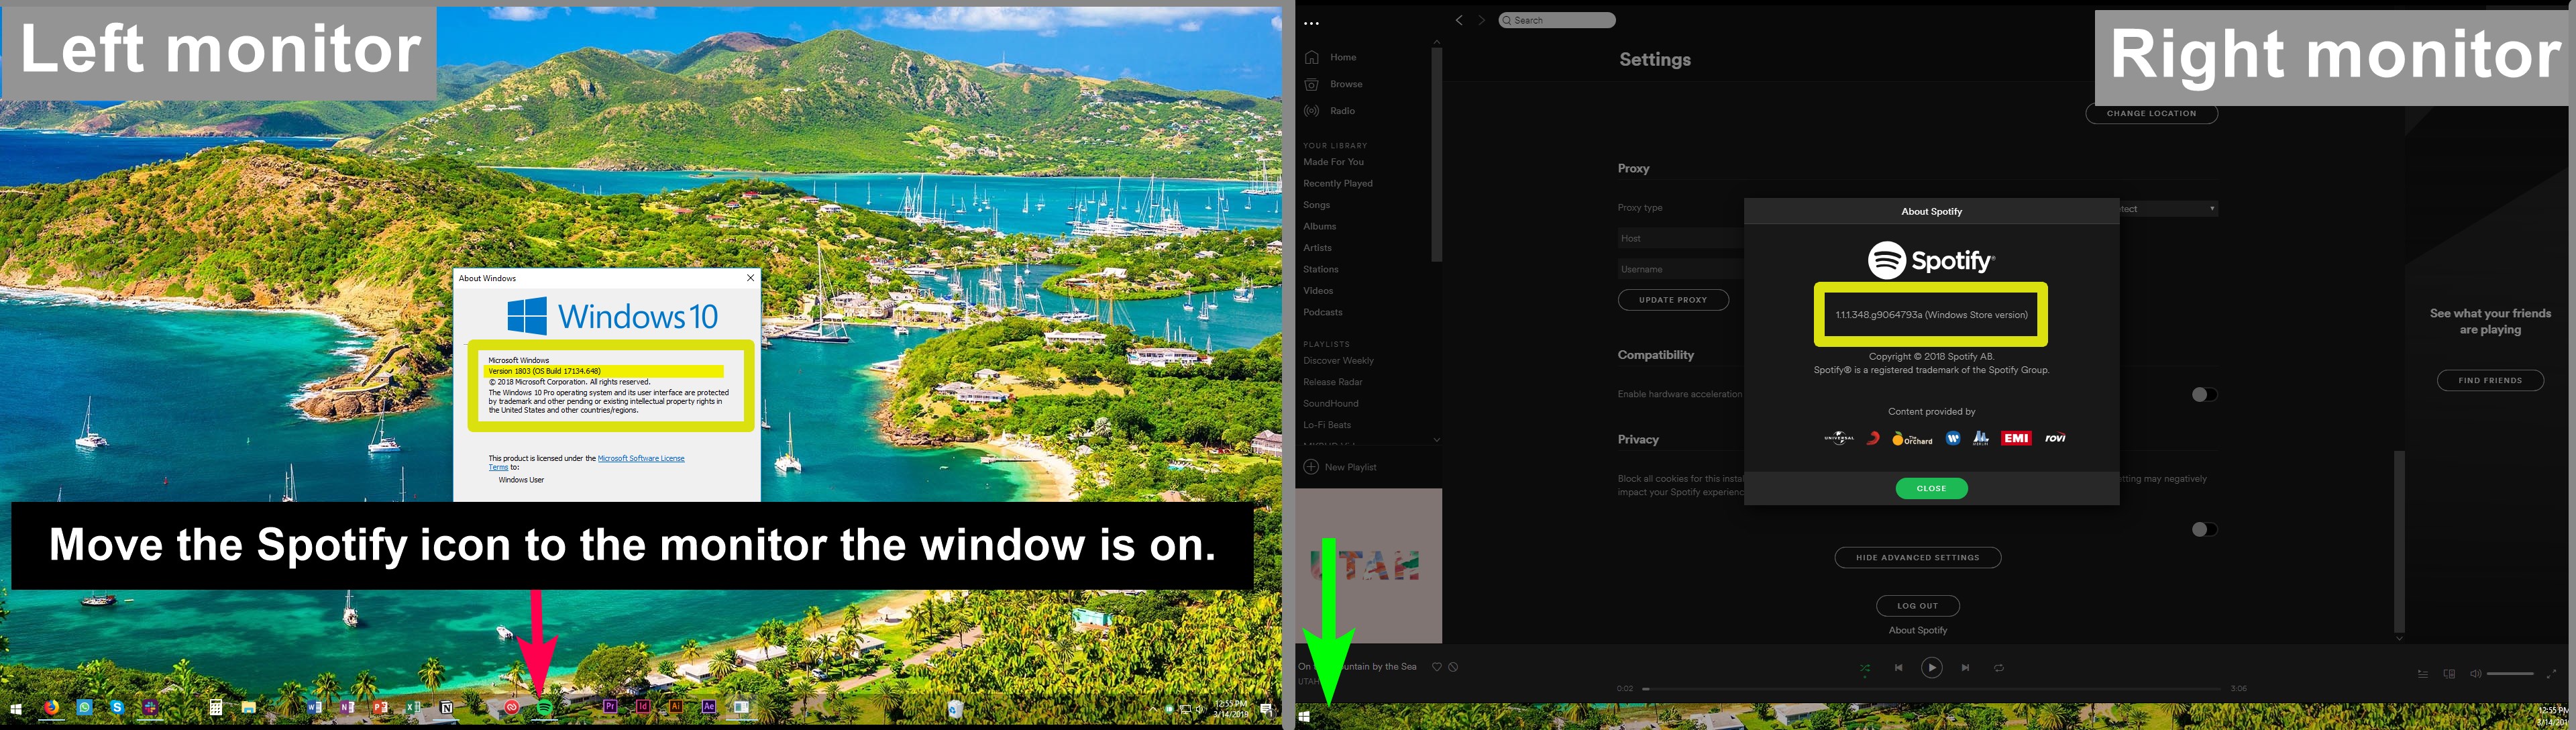Toggle shuffle in the Spotify player
This screenshot has width=2576, height=730.
1865,668
